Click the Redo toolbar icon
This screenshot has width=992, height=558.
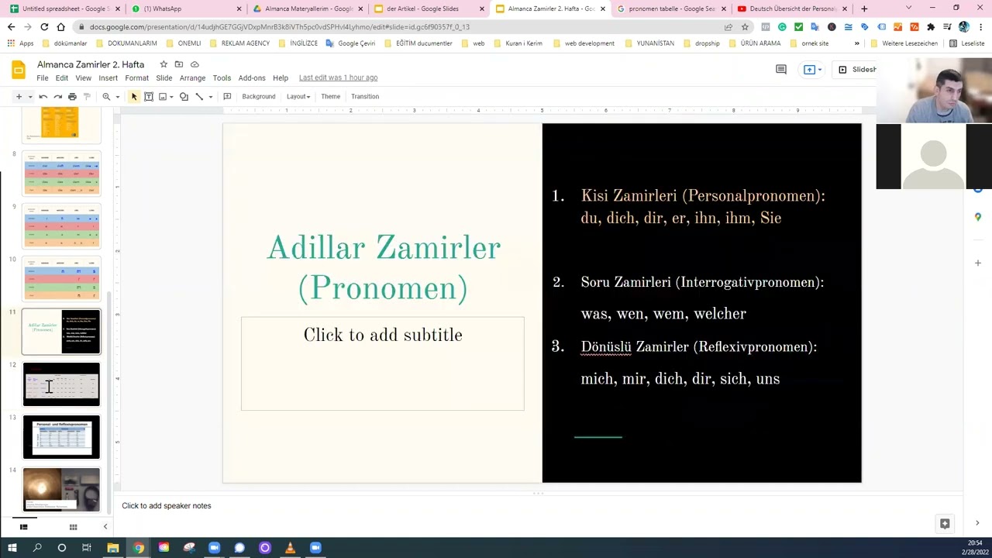[x=57, y=97]
